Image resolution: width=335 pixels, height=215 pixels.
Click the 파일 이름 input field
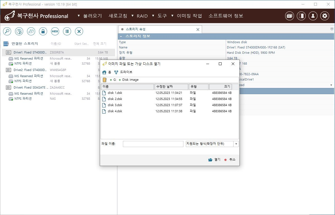click(153, 144)
